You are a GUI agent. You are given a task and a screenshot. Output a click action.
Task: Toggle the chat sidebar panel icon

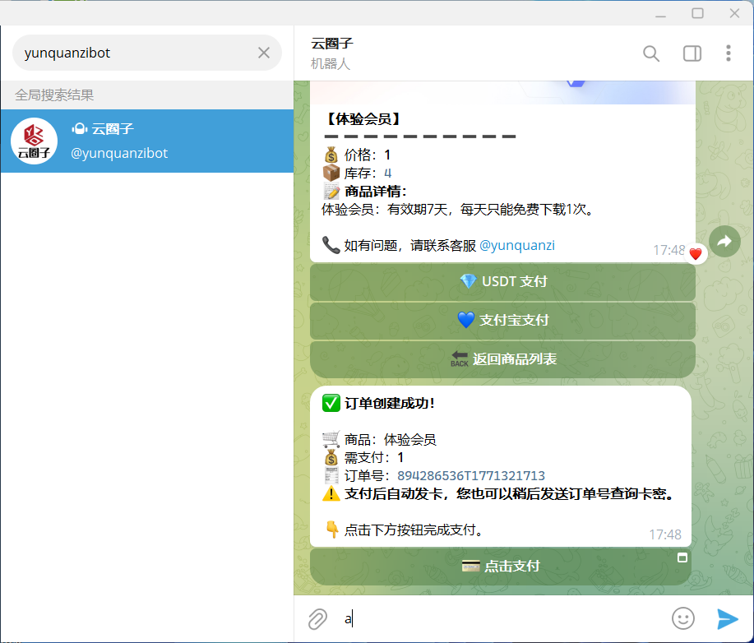(x=692, y=53)
